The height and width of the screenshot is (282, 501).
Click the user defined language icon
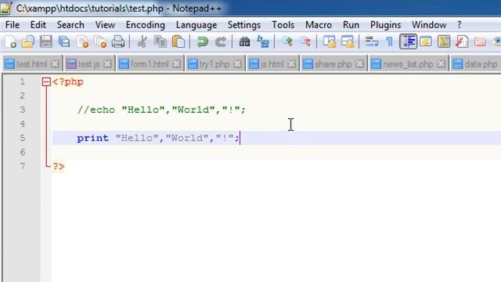426,42
